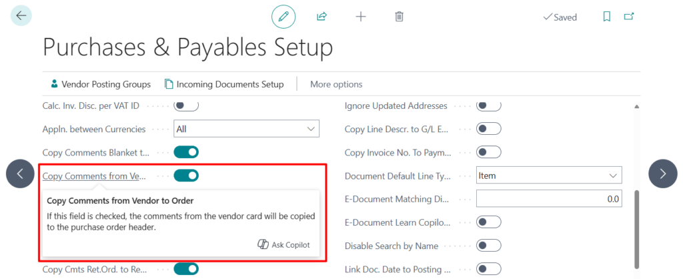Turn on Disable Search by Name
The width and height of the screenshot is (683, 279).
point(489,246)
